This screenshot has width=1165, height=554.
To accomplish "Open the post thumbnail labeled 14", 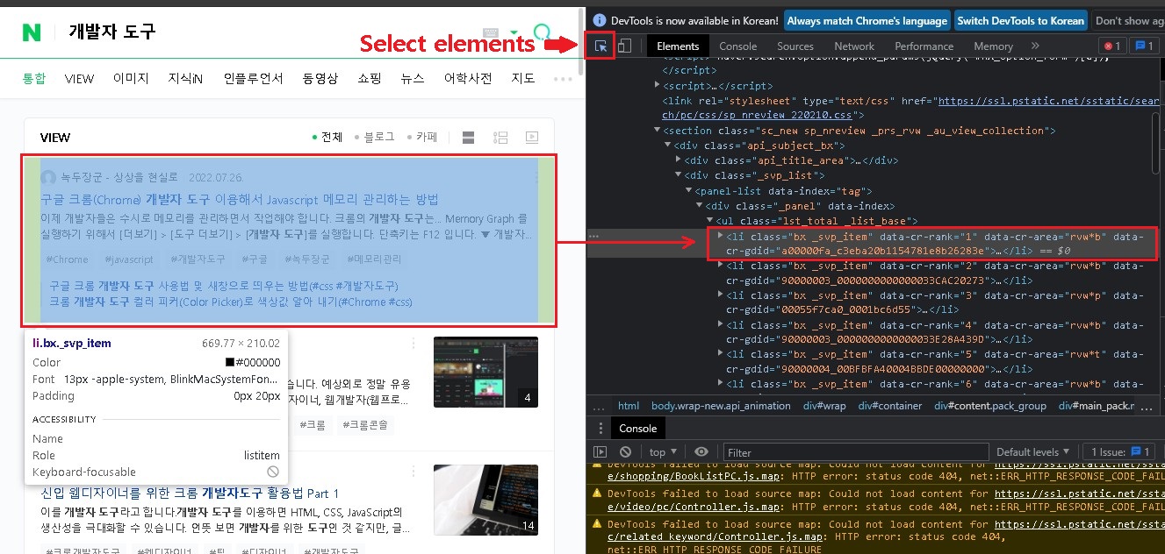I will (x=485, y=500).
